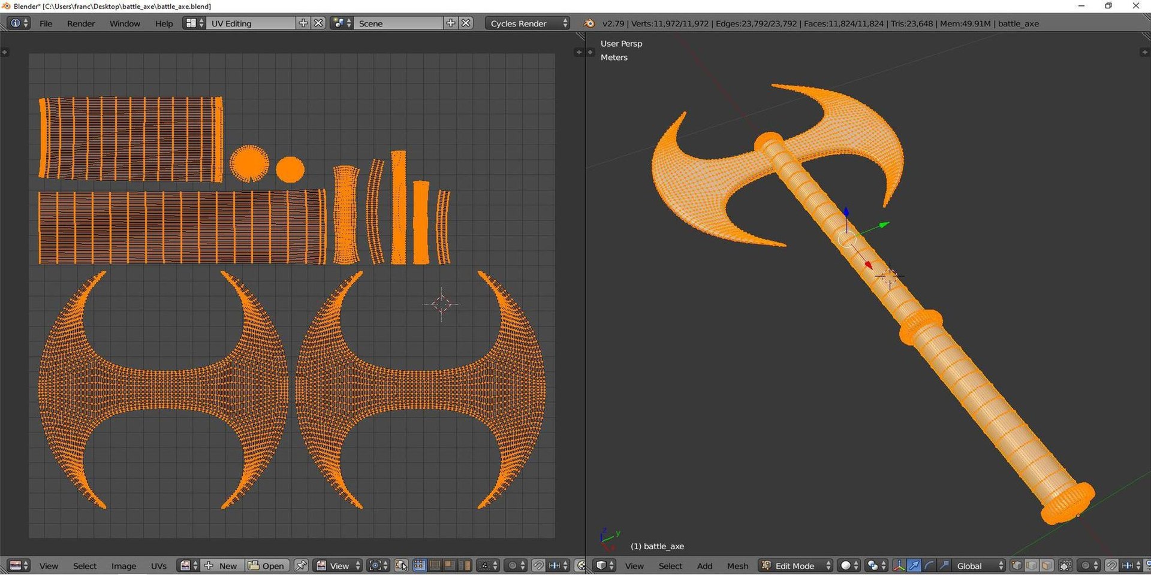Click the UV sync selection icon
The height and width of the screenshot is (575, 1151).
(x=401, y=565)
